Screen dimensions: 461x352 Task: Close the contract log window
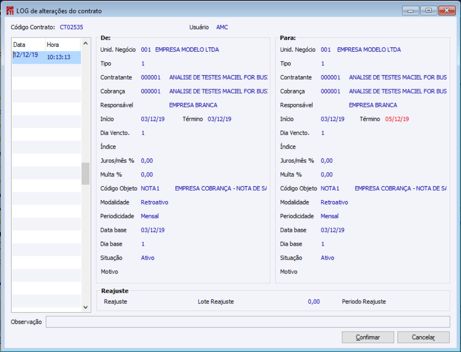click(x=446, y=11)
